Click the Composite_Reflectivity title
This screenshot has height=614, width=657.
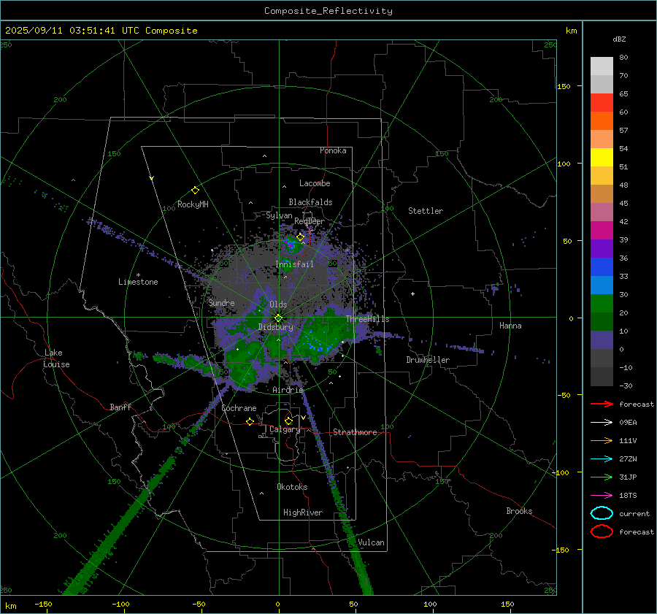pos(328,11)
